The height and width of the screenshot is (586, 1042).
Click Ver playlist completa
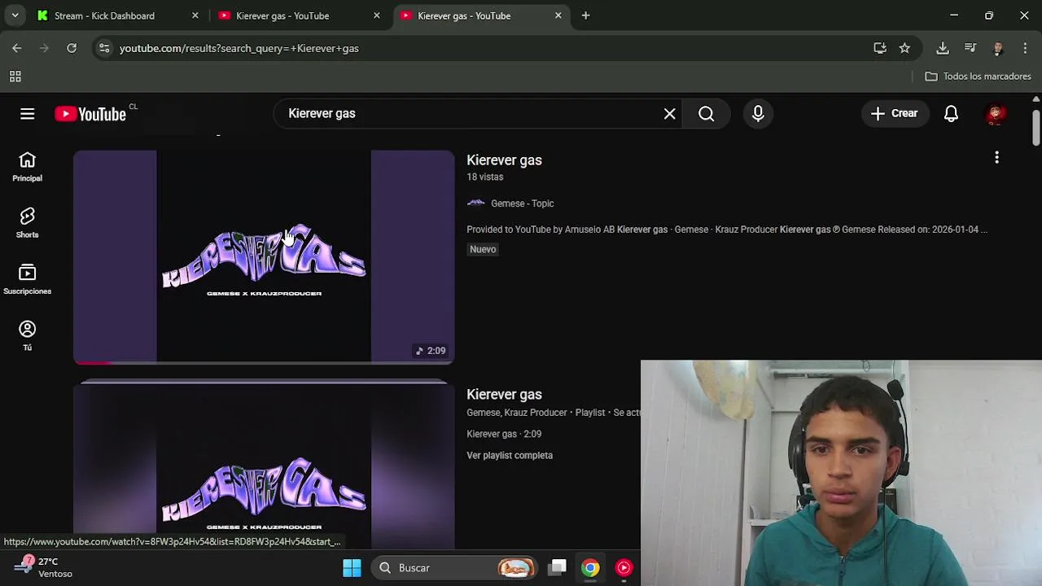(510, 456)
